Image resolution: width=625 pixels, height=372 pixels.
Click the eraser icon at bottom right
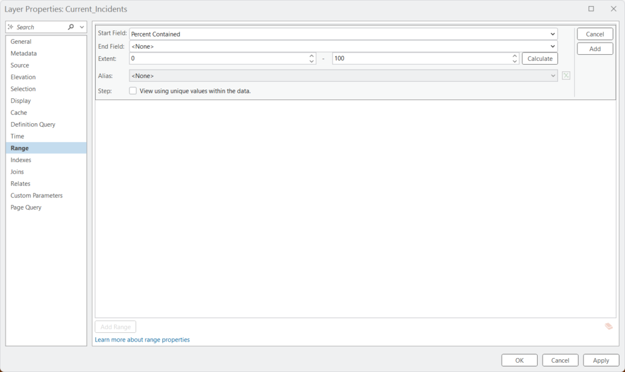[x=609, y=327]
